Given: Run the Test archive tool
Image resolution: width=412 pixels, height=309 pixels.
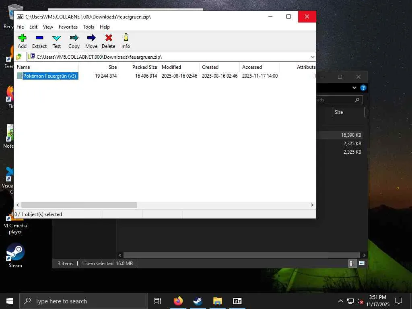Looking at the screenshot, I should click(56, 41).
